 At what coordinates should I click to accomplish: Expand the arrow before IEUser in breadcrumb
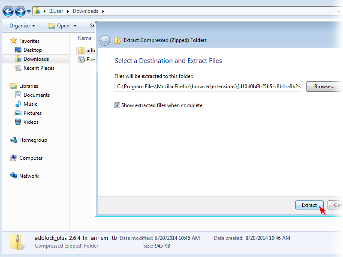[x=45, y=11]
